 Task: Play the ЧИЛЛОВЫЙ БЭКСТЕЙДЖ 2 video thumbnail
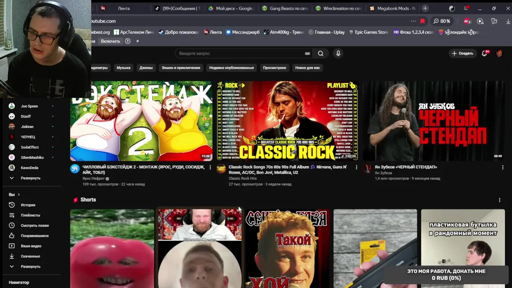pos(141,121)
